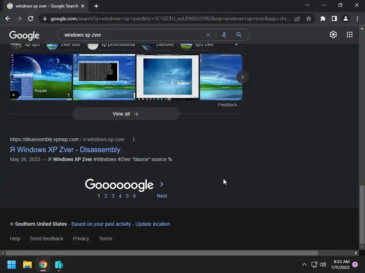Viewport: 365px width, 273px height.
Task: Open the Google apps grid
Action: [x=350, y=34]
